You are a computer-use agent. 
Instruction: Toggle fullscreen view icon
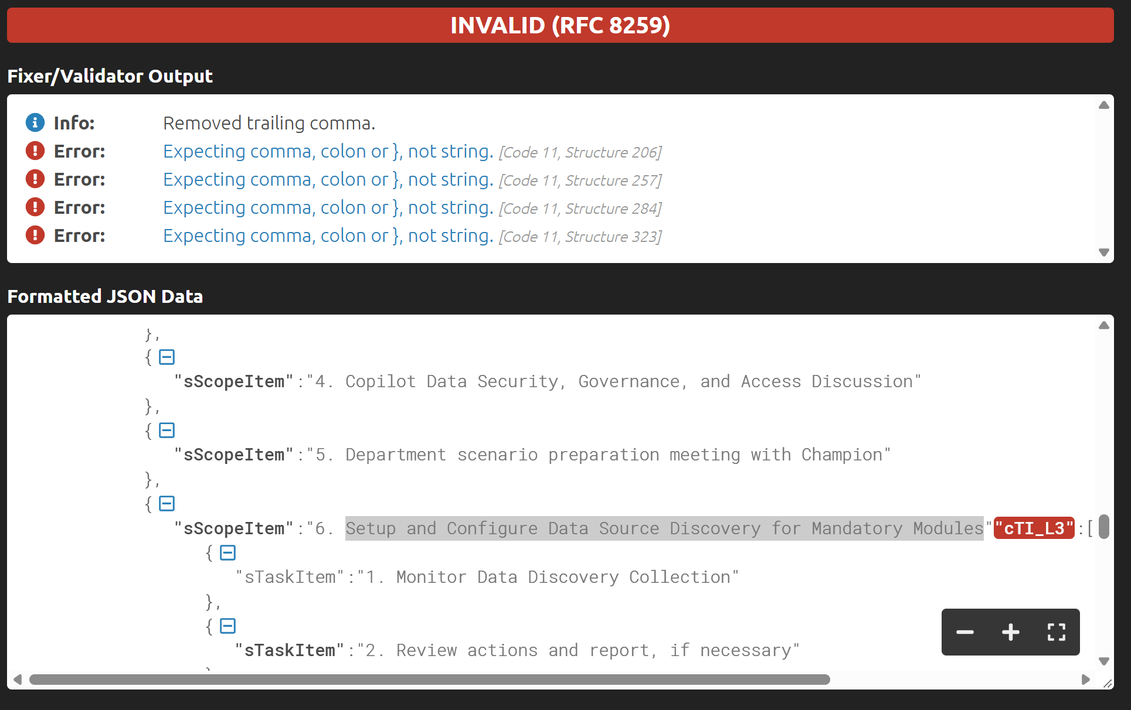1056,632
